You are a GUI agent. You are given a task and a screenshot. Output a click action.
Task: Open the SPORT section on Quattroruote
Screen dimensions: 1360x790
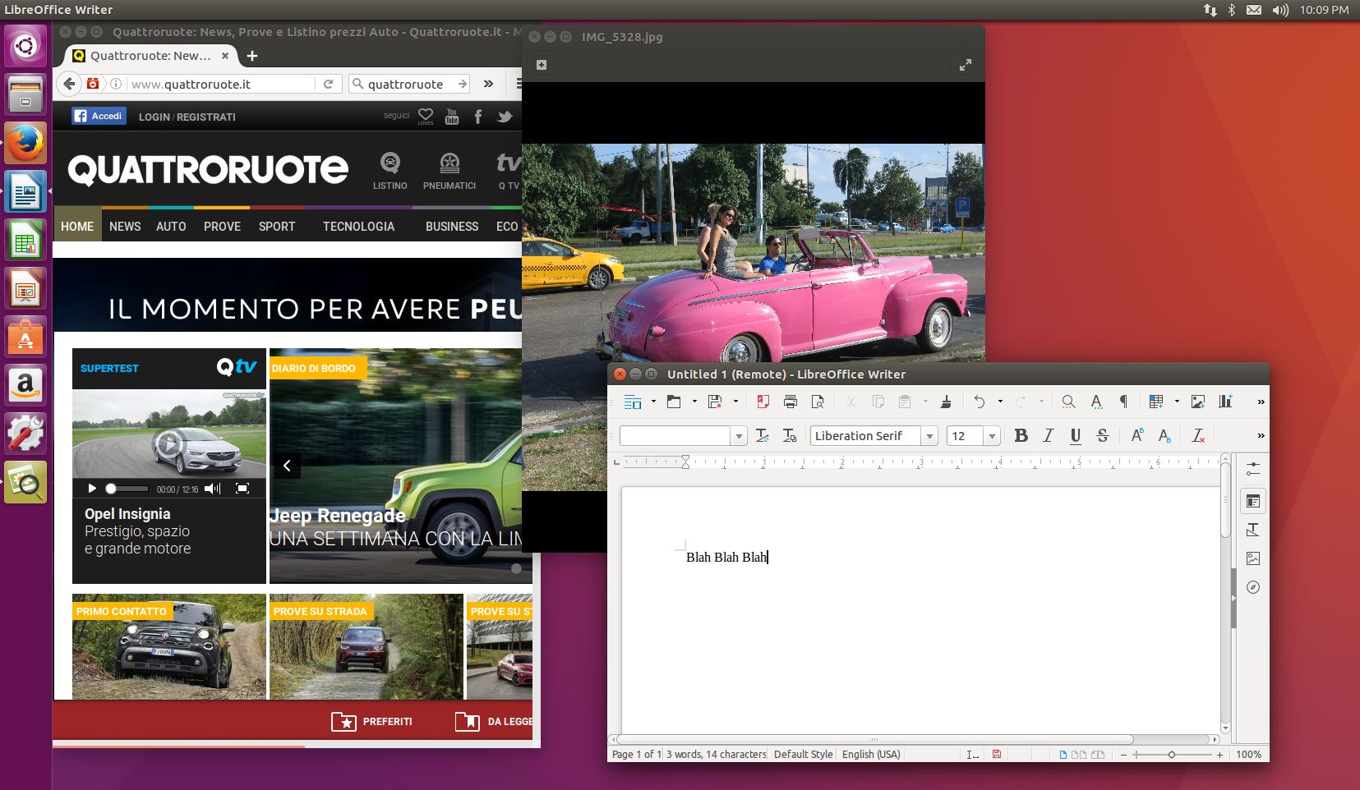click(277, 226)
